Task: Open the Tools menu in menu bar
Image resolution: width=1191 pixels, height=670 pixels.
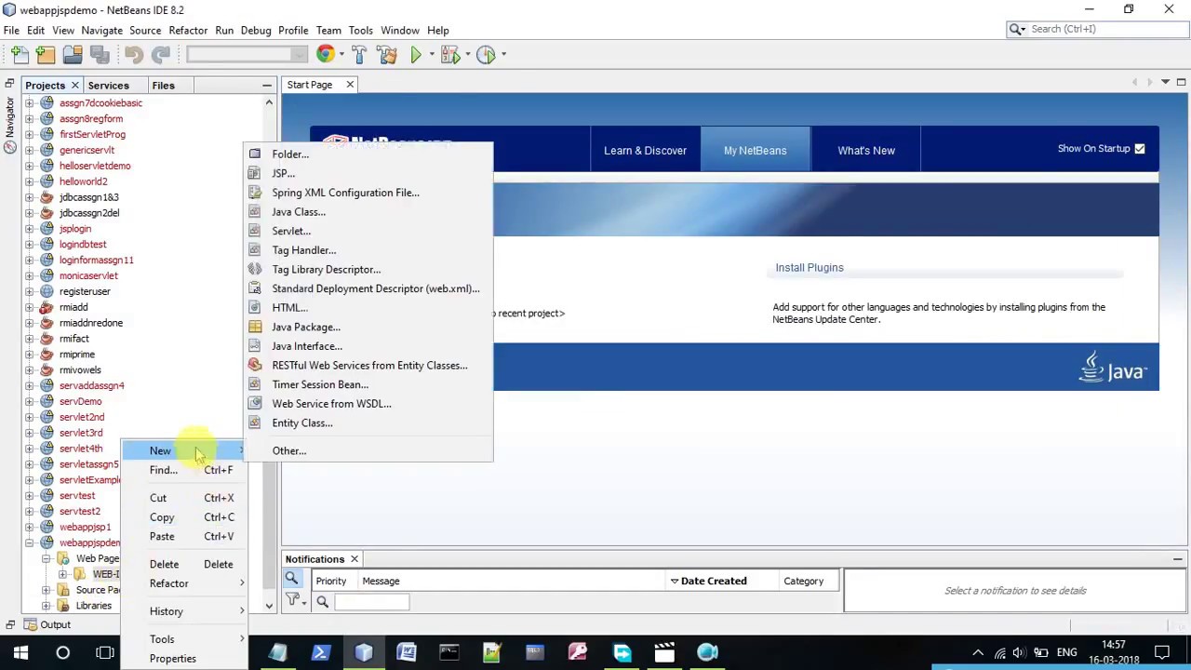Action: 360,31
